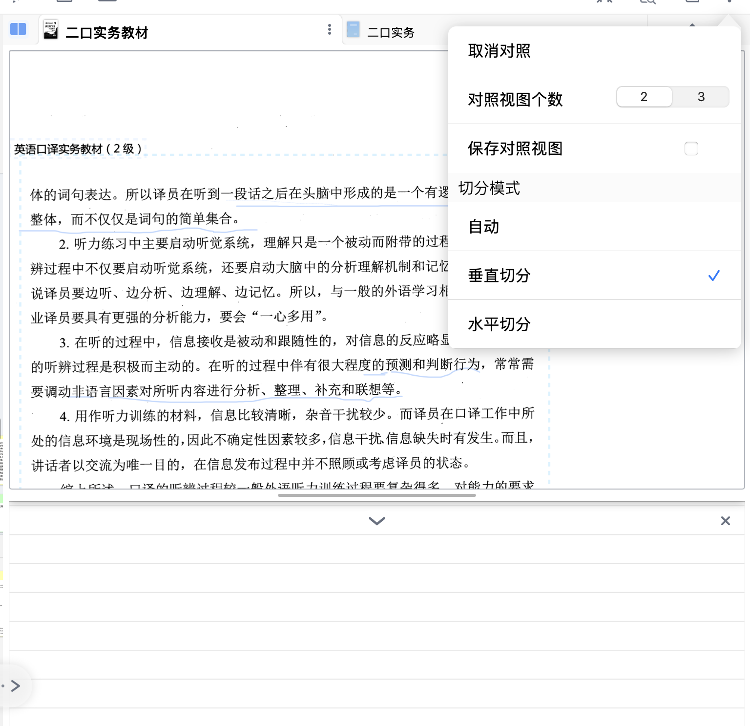
Task: Collapse the notes panel with the down chevron
Action: click(376, 521)
